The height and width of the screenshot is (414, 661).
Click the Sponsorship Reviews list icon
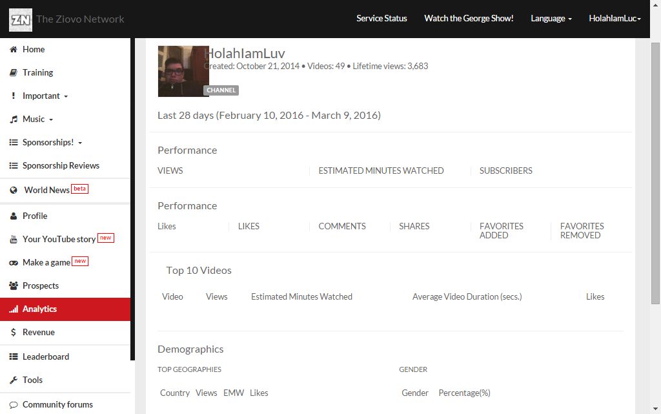[14, 166]
